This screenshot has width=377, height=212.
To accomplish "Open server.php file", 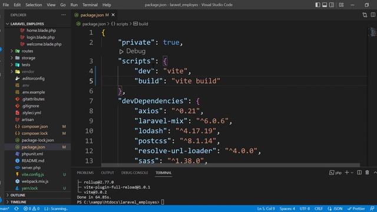I will click(31, 167).
